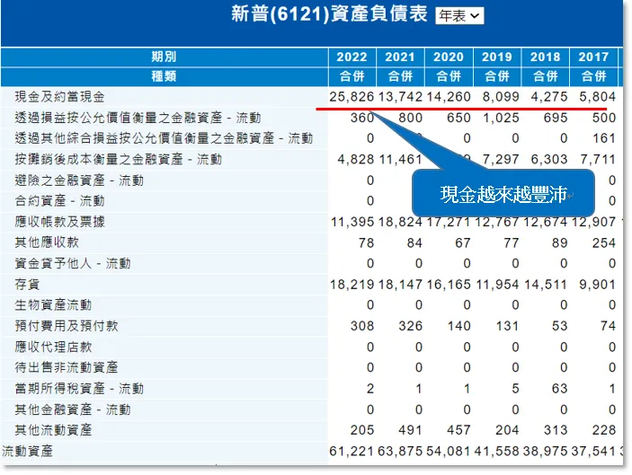Click the 2022 column header
Screen dimensions: 632x475
point(352,57)
